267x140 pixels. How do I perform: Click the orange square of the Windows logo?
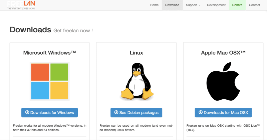(x=40, y=72)
